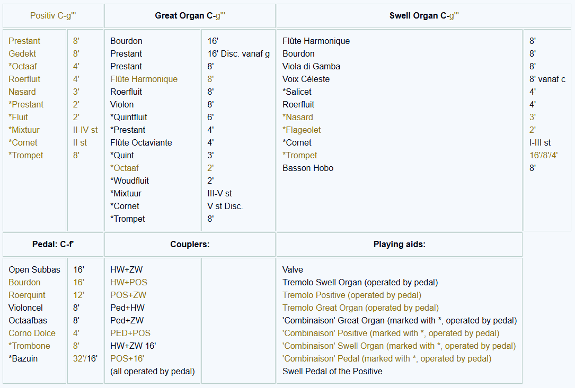Click the Great Organ C-g''' column header
Image resolution: width=575 pixels, height=388 pixels.
(190, 16)
